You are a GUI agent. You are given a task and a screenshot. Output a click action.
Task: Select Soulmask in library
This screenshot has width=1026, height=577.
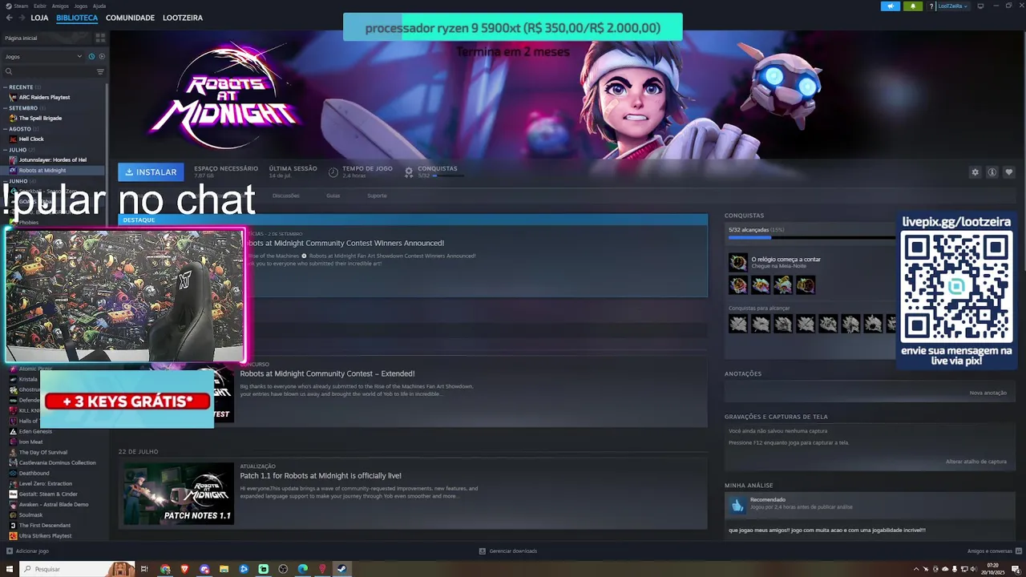[31, 514]
